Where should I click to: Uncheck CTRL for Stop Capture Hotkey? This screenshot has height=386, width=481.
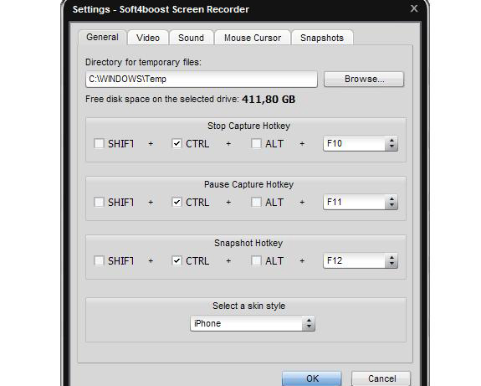[x=177, y=143]
